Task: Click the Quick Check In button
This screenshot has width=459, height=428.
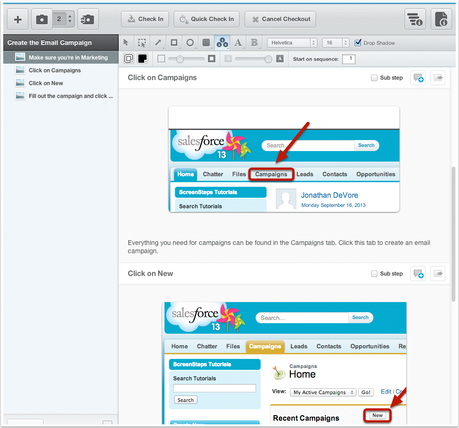Action: tap(207, 19)
